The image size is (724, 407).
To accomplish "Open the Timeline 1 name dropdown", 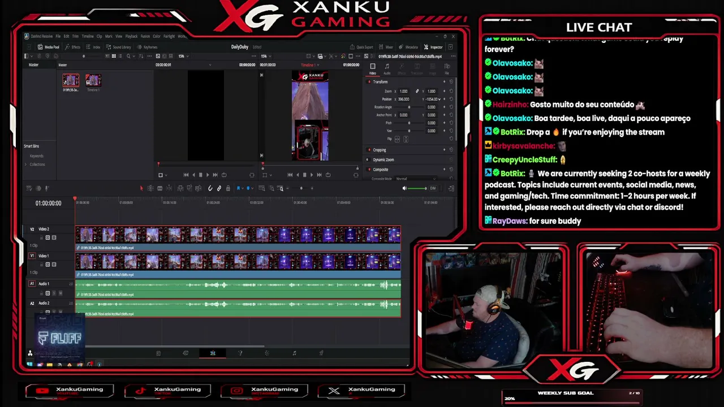I will pos(309,64).
